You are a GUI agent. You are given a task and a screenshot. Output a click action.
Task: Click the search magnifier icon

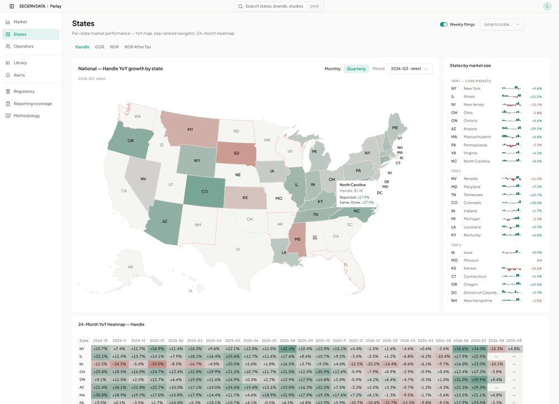(x=240, y=6)
